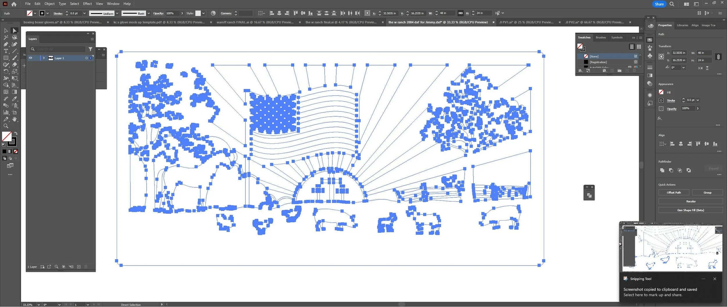Screen dimensions: 727x307
Task: Pick the Rectangle tool
Action: point(6,58)
